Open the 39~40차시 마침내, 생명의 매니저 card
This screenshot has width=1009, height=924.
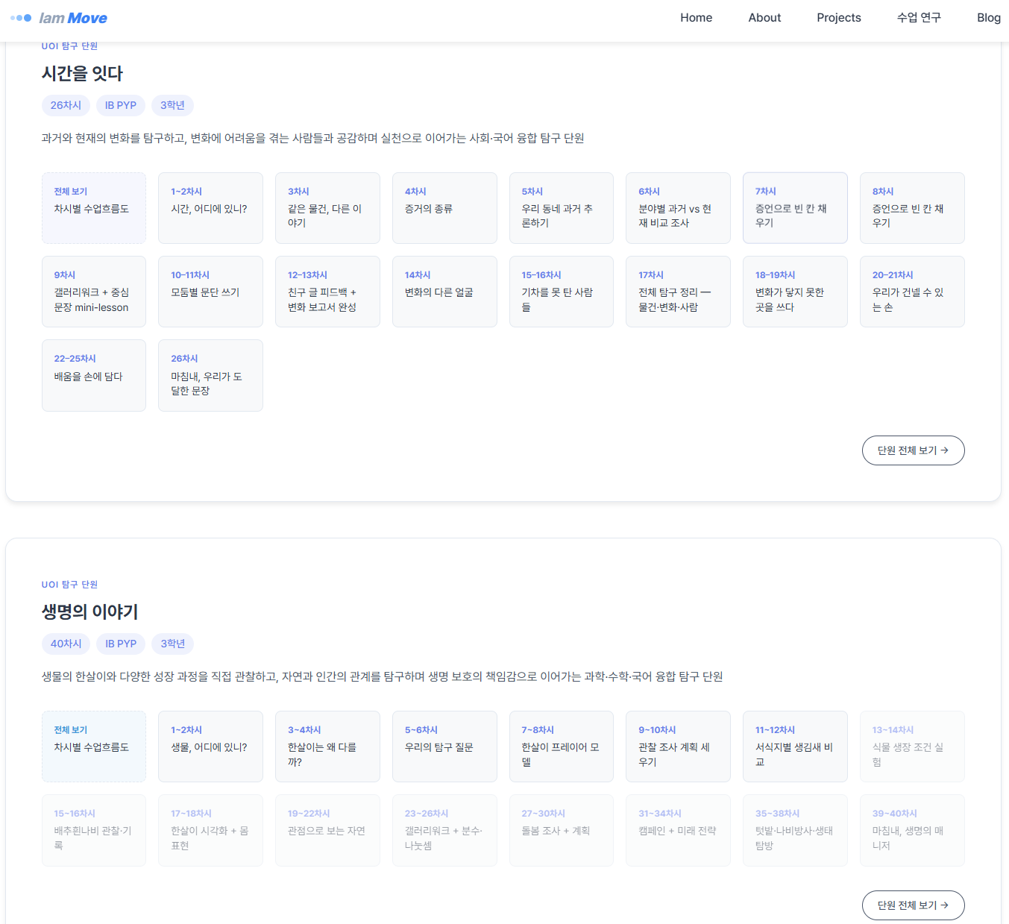[912, 830]
